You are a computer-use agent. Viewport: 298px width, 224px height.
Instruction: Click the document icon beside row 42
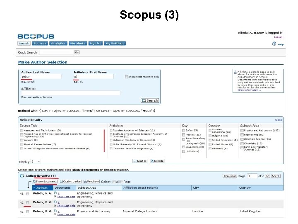point(55,202)
